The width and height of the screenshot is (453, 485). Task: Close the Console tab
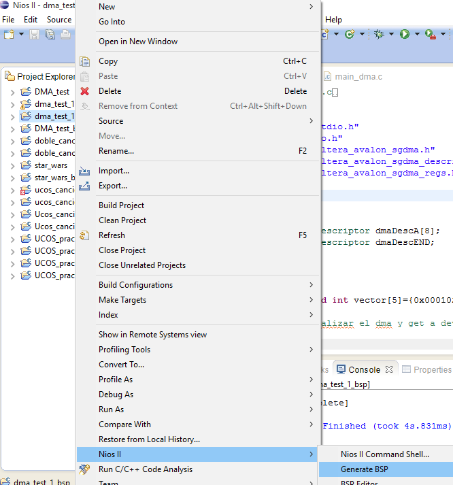(389, 369)
